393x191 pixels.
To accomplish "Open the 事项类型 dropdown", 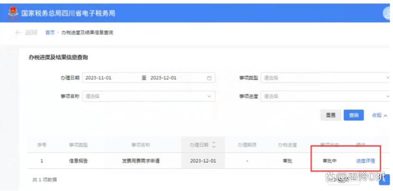I will 325,78.
